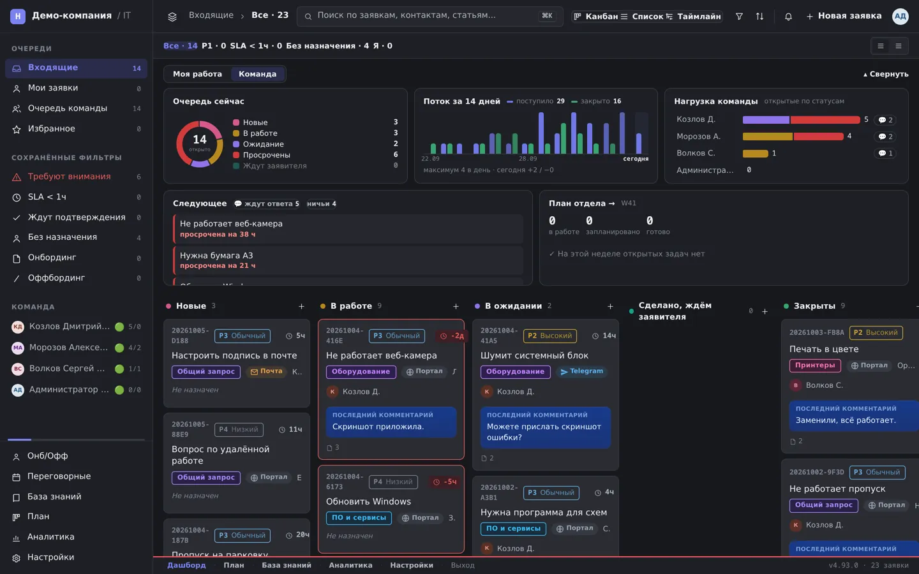
Task: Open the notifications bell
Action: (x=788, y=17)
